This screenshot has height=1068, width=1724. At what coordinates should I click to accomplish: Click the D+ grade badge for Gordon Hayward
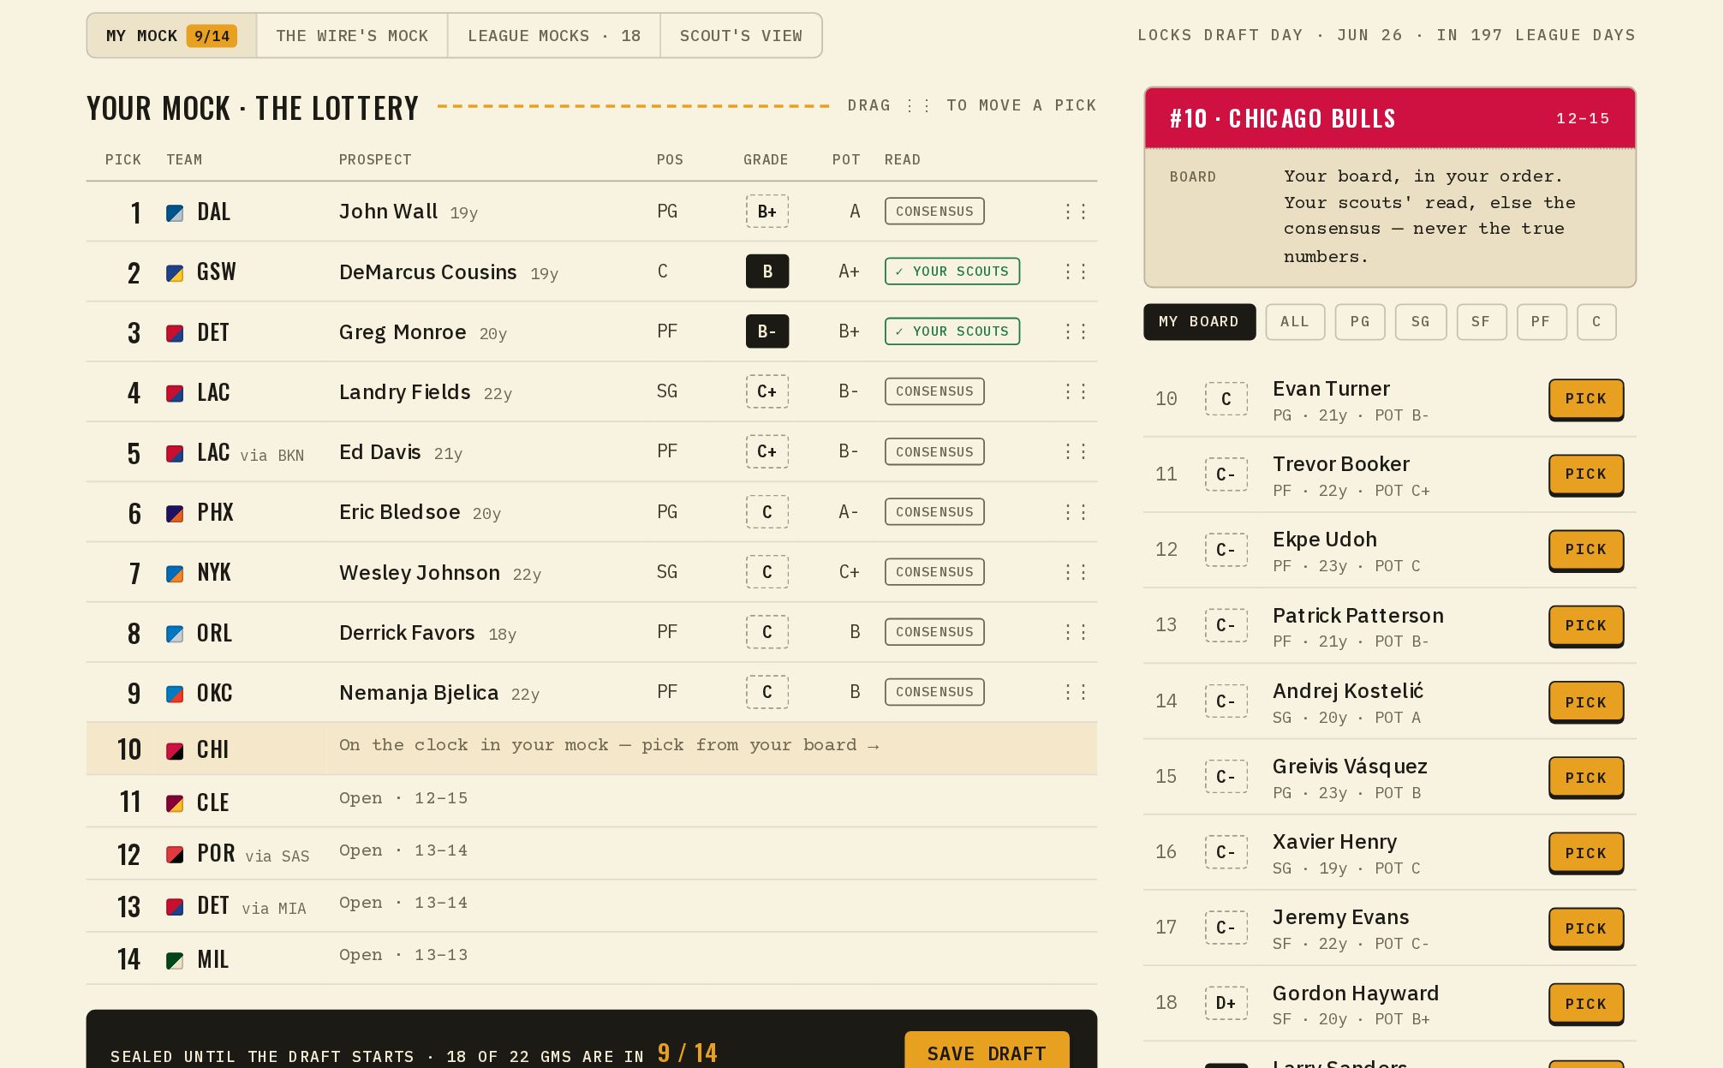1226,1003
